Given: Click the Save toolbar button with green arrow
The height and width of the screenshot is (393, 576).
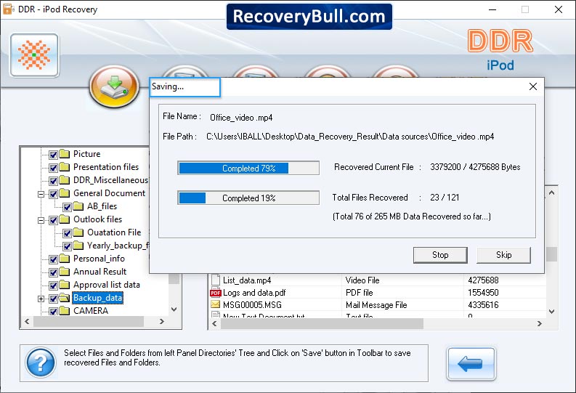Looking at the screenshot, I should (114, 86).
